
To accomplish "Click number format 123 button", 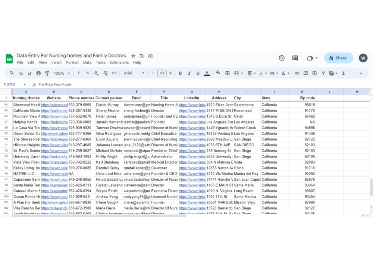I will click(114, 73).
